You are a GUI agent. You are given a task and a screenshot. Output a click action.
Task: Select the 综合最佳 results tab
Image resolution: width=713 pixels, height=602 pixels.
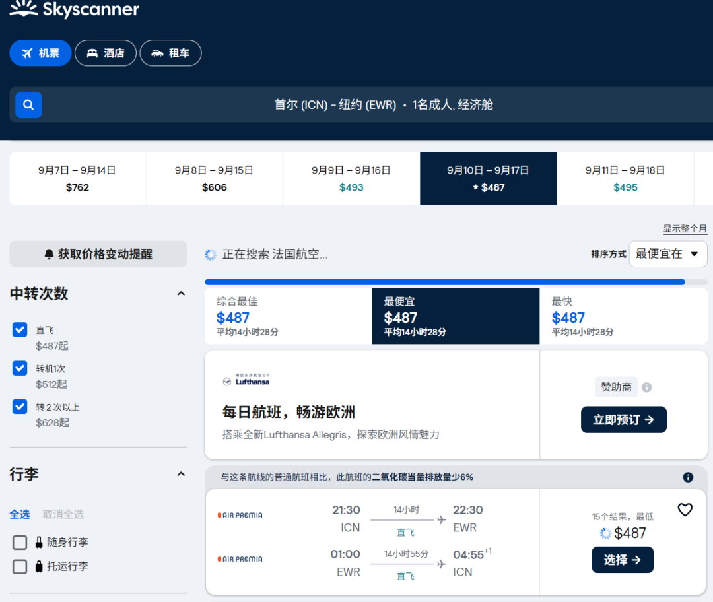click(x=288, y=316)
